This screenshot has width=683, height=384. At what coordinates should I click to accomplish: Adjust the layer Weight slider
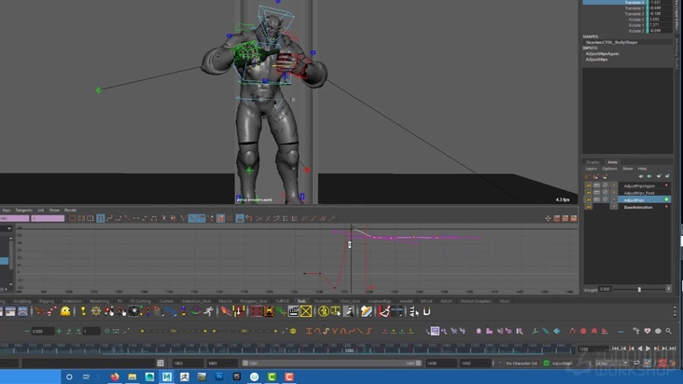tap(639, 289)
